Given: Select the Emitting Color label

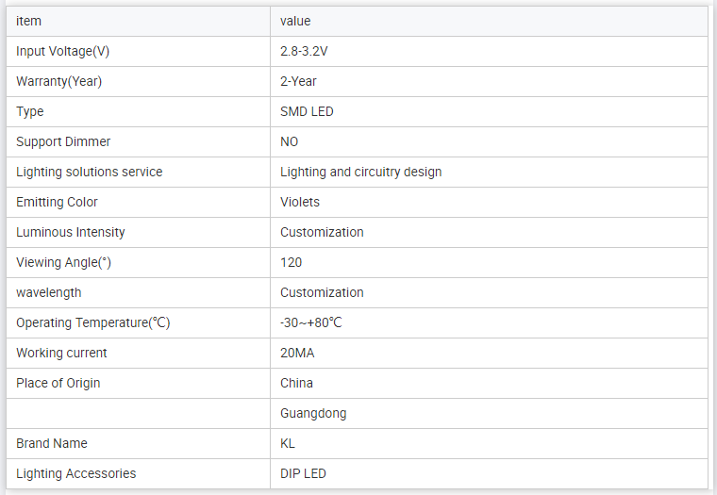Looking at the screenshot, I should (57, 202).
